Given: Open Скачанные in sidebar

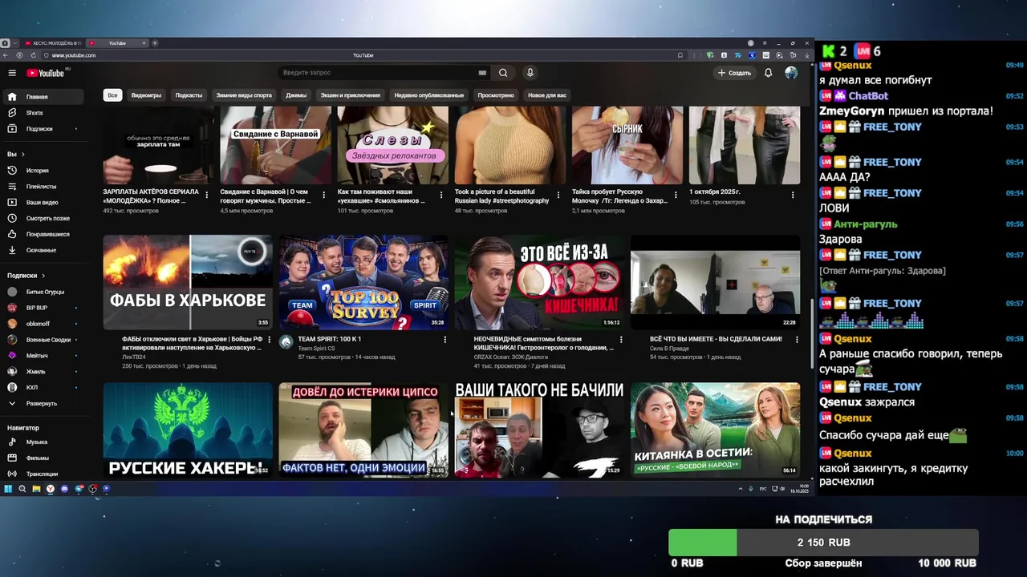Looking at the screenshot, I should click(43, 251).
